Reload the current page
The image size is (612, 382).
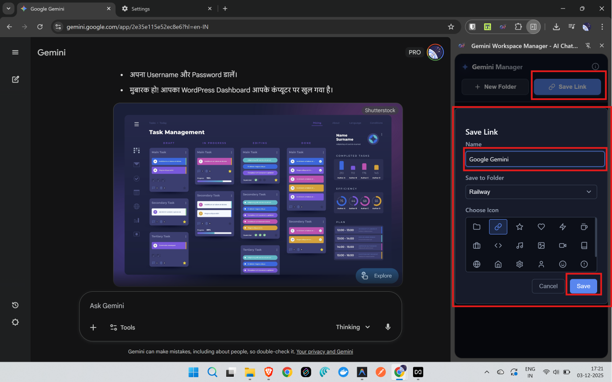(40, 27)
